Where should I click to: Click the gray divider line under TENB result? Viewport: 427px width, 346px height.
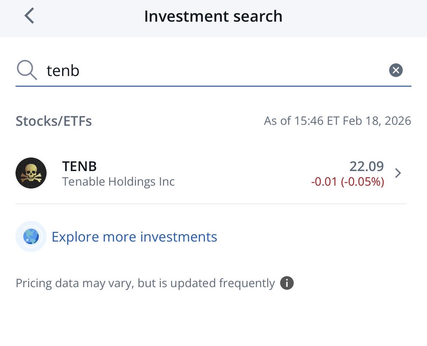(x=211, y=204)
